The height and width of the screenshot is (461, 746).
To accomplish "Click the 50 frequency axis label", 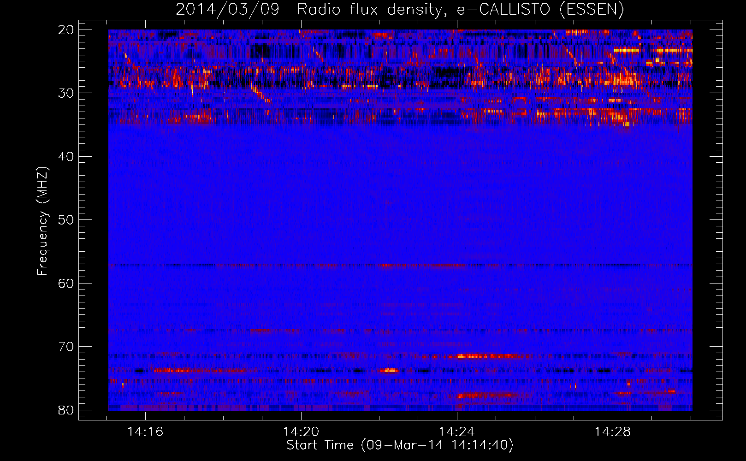I will (66, 220).
